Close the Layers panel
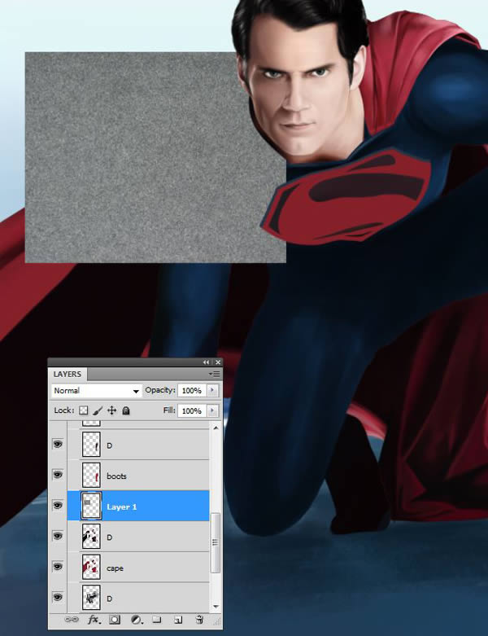The image size is (488, 636). [218, 362]
